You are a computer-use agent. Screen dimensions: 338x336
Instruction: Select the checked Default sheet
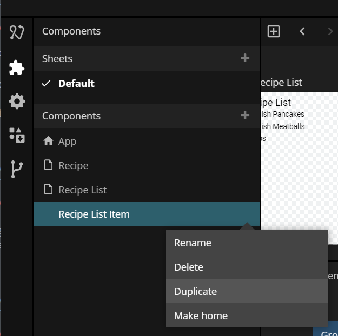coord(76,84)
